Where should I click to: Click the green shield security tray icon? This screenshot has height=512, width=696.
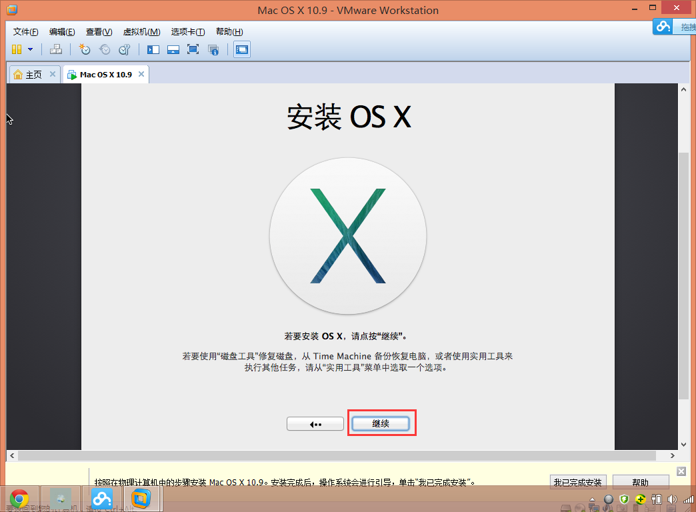point(625,499)
